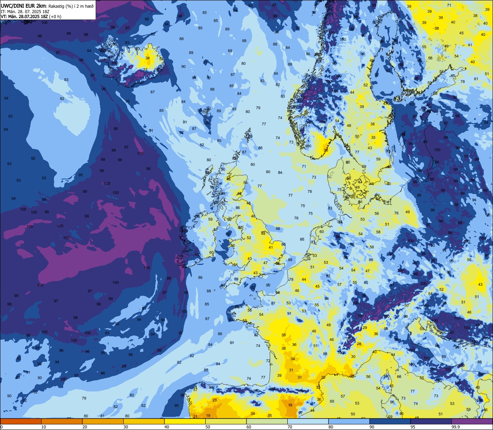This screenshot has height=430, width=493.
Task: Click the "UWC/DINI EUR 2km" map title
Action: click(x=23, y=6)
